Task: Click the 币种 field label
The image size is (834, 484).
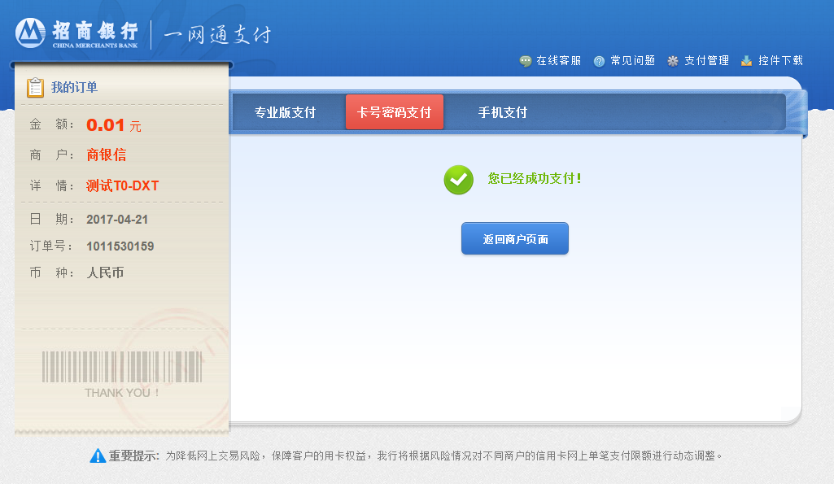Action: tap(51, 273)
